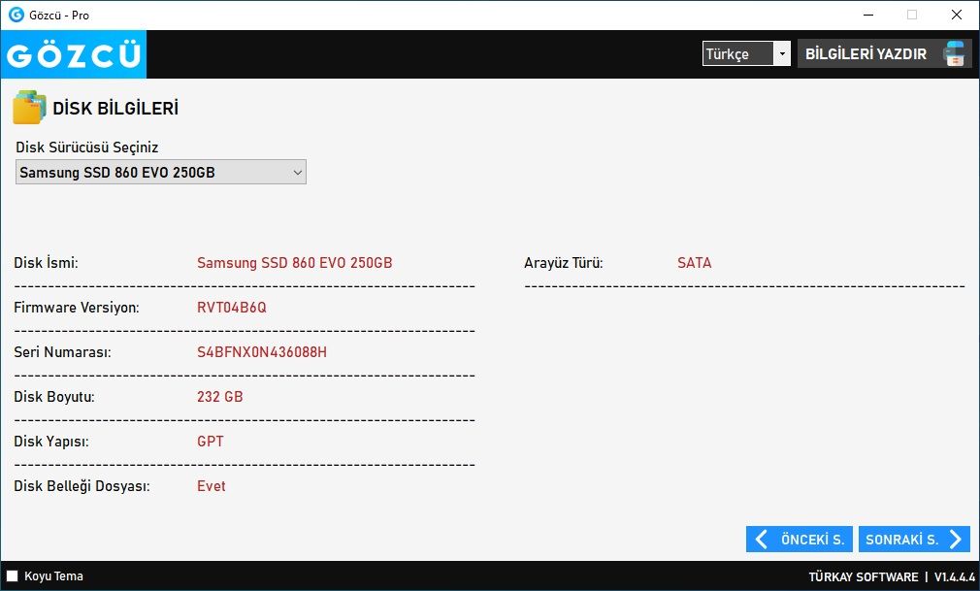Click the Firmware Versiyon label
Image resolution: width=980 pixels, height=591 pixels.
point(77,308)
